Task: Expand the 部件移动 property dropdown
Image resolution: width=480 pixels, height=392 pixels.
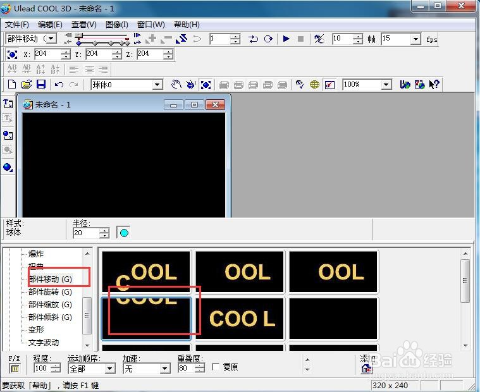Action: click(52, 39)
